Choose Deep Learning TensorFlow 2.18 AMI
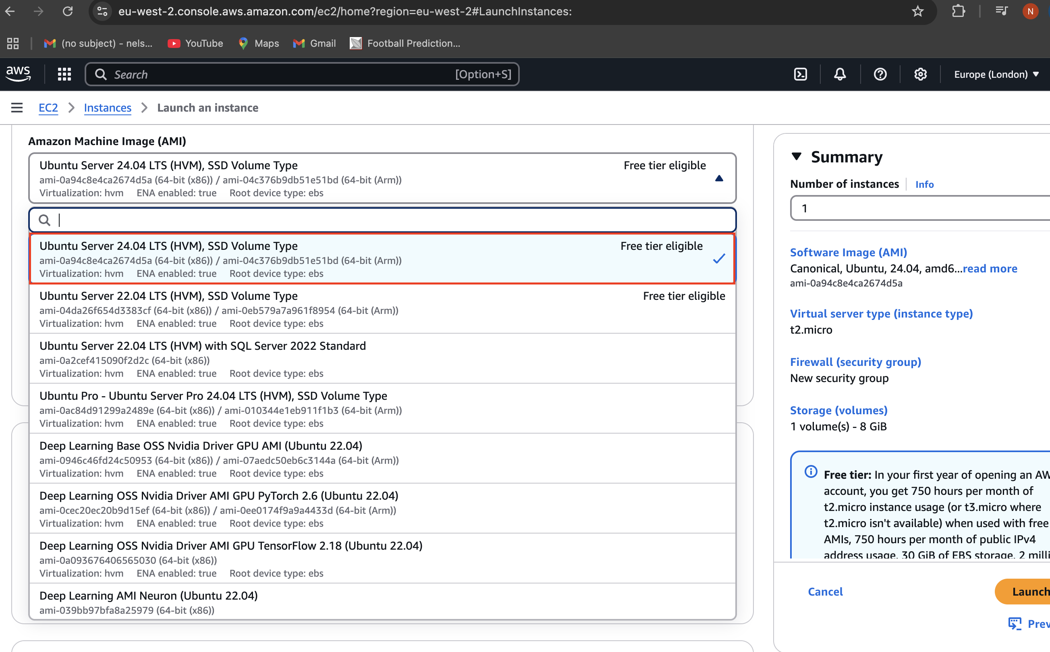Image resolution: width=1050 pixels, height=652 pixels. coord(382,559)
